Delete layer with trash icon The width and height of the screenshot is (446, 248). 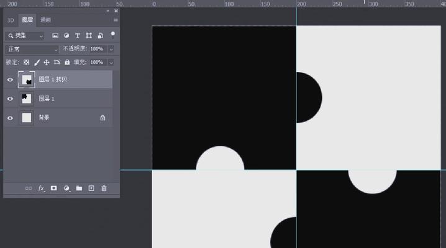pos(104,188)
